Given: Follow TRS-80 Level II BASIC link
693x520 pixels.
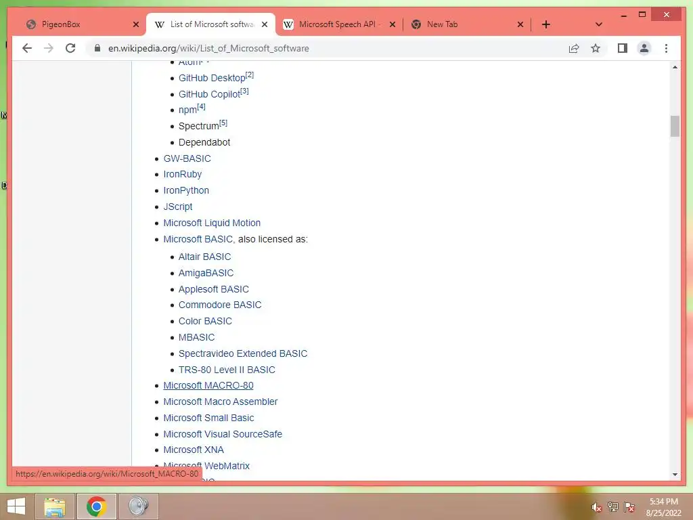Looking at the screenshot, I should click(227, 370).
